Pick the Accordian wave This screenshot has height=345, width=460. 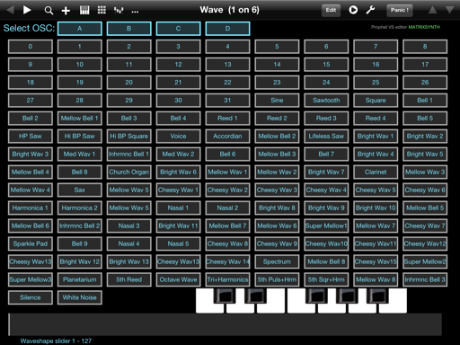click(227, 137)
